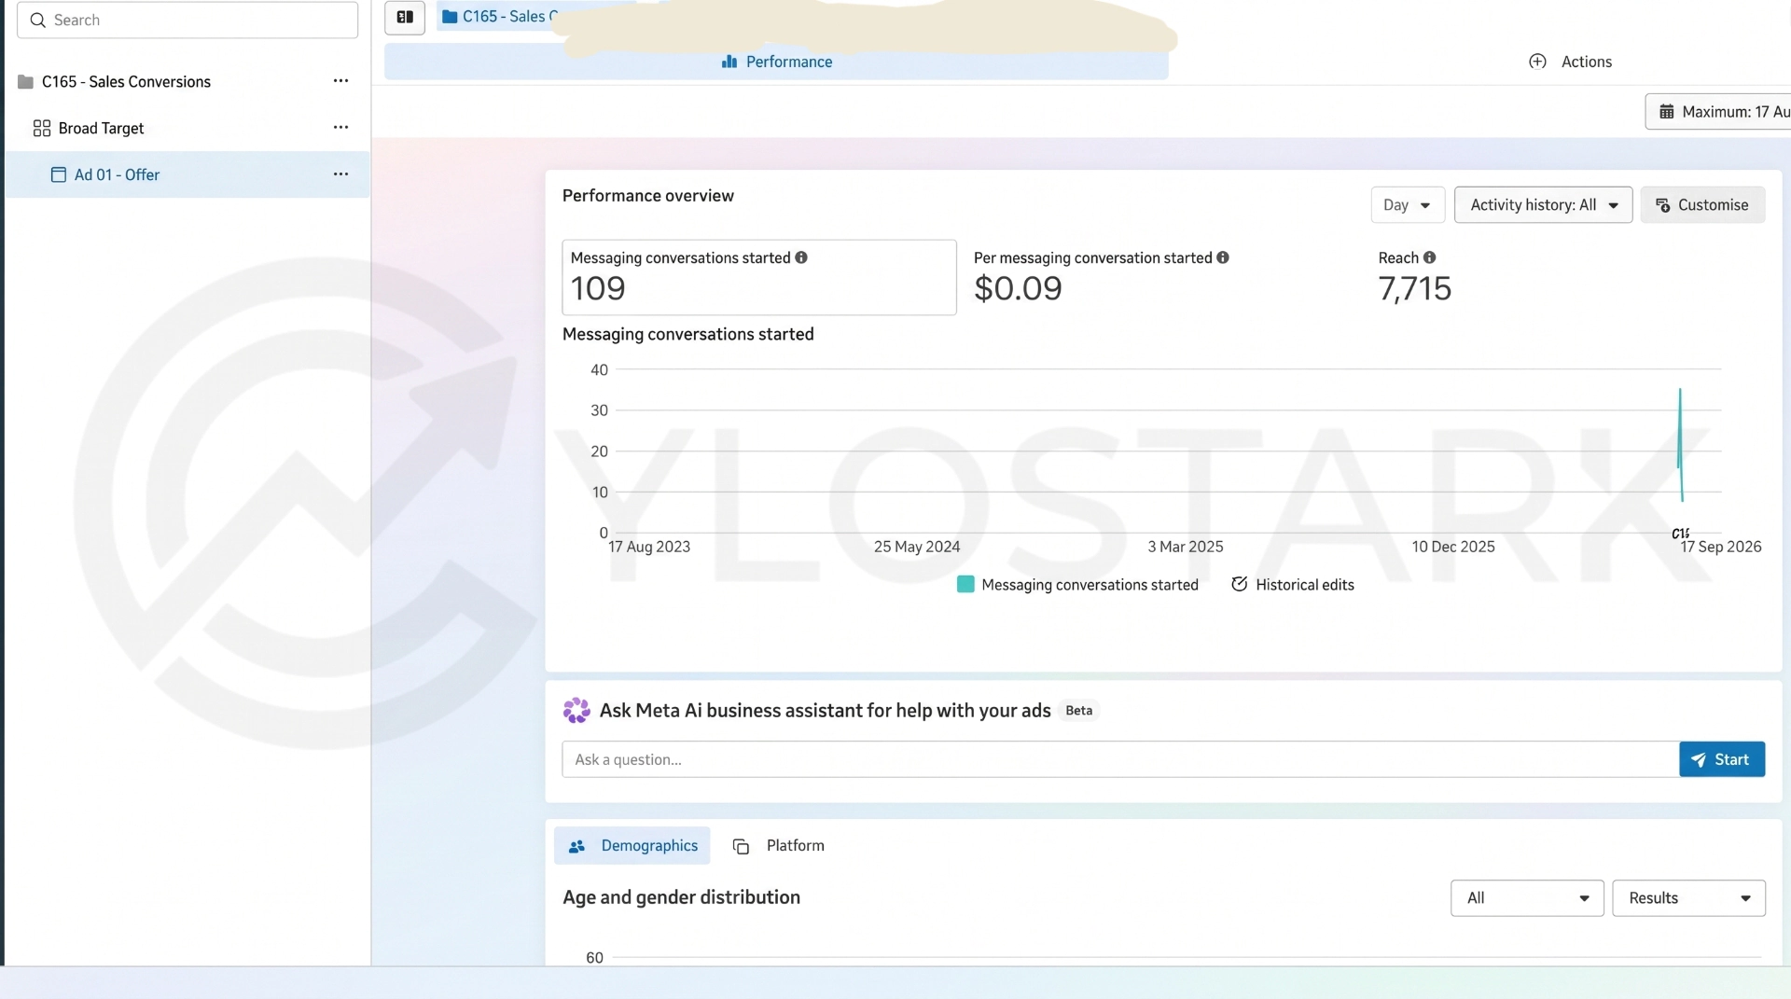
Task: Open options menu for Ad 01 - Offer
Action: (340, 174)
